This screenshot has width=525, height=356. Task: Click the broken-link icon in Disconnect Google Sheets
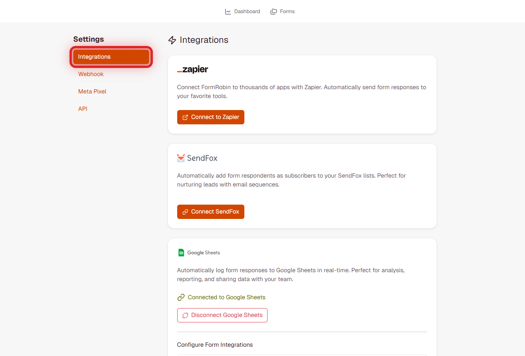[x=185, y=315]
